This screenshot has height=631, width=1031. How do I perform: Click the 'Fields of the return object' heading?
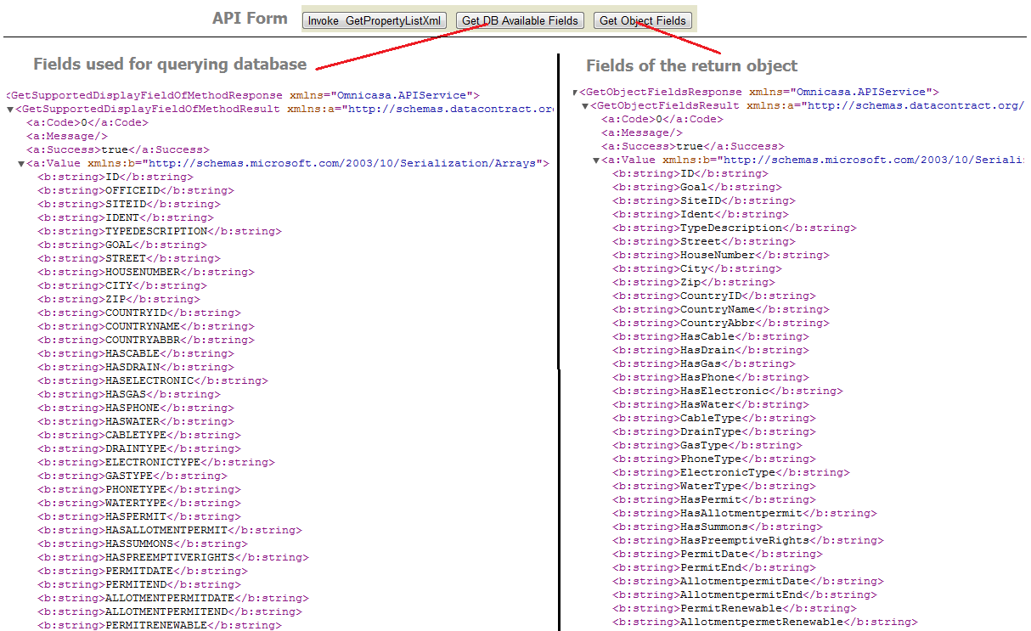pos(691,65)
